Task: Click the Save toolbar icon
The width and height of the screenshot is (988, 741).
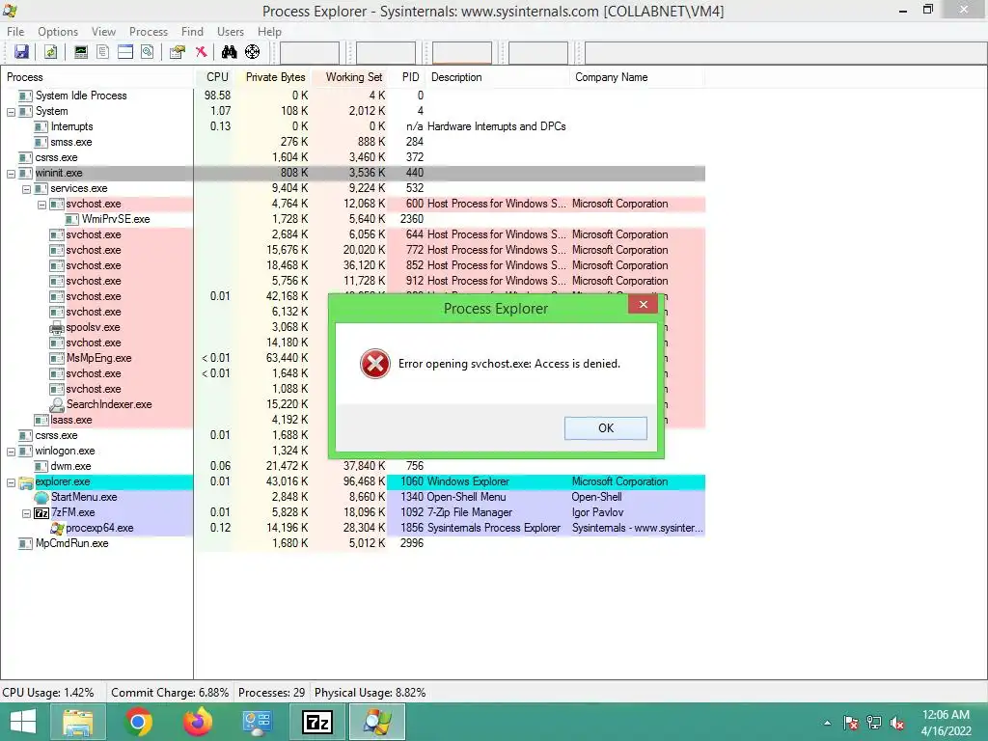Action: point(21,52)
